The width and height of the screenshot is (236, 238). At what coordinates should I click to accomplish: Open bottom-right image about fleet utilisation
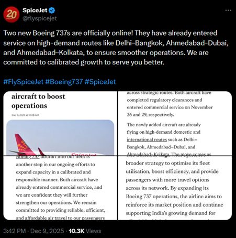pyautogui.click(x=175, y=188)
